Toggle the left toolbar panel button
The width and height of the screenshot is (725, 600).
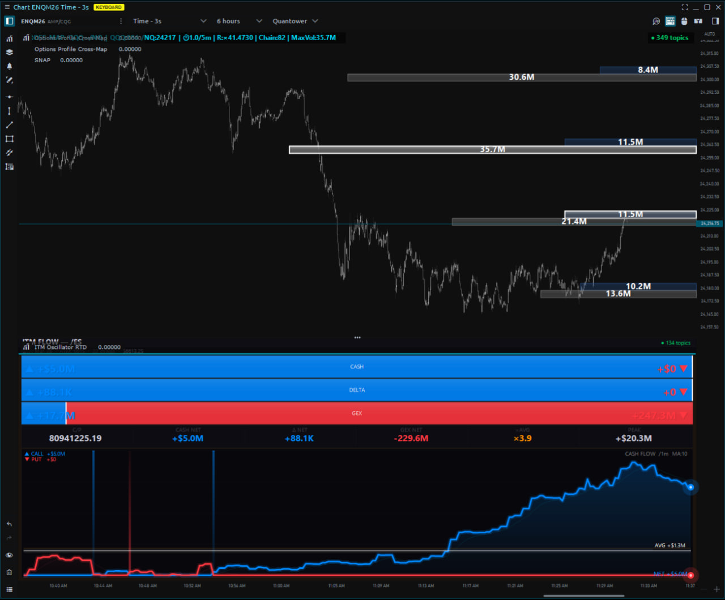coord(10,21)
